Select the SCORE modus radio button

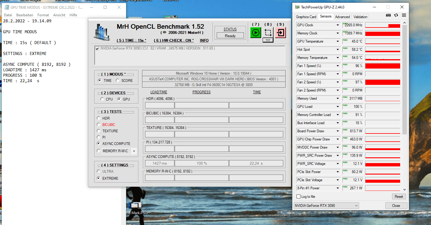pyautogui.click(x=118, y=80)
